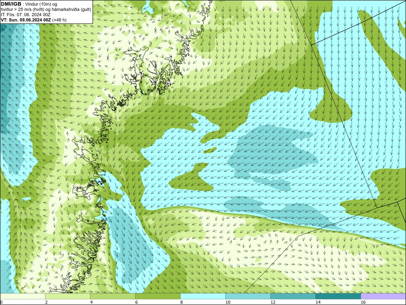Click the 12–14 m/s teal swatch

point(293,296)
